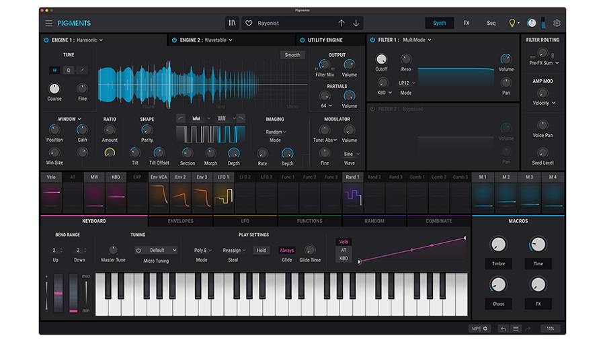
Task: Click the lightbulb sound design tips icon
Action: 512,24
